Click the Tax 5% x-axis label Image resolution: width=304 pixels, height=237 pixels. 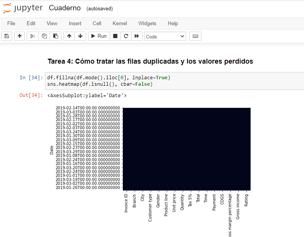pyautogui.click(x=190, y=200)
